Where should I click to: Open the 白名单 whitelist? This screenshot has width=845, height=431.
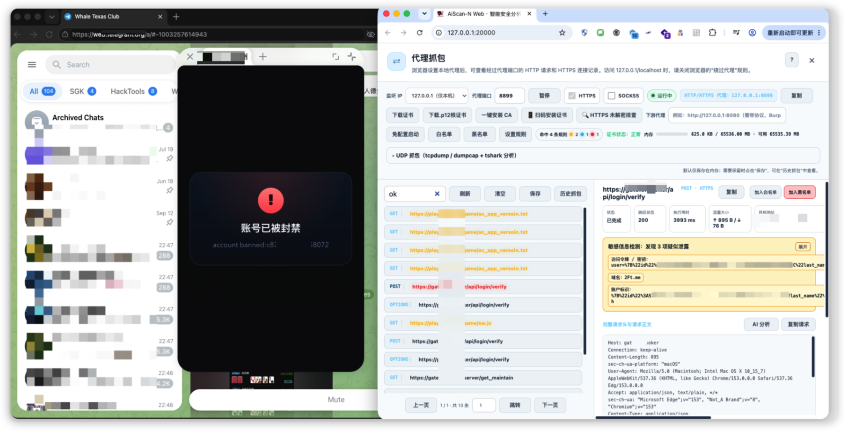(x=444, y=134)
